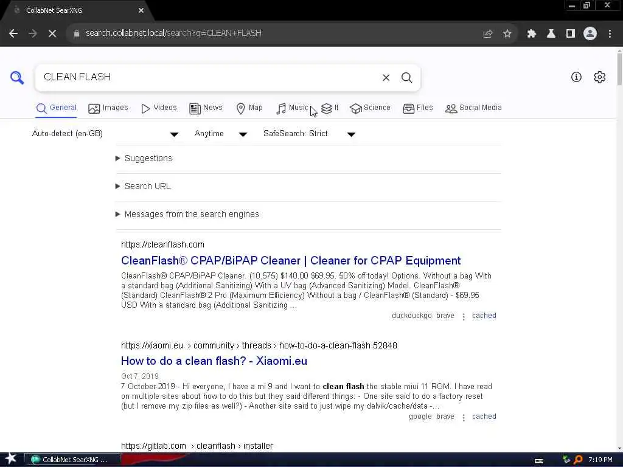Click the SearXNG magnifier logo
Viewport: 623px width, 467px height.
tap(16, 77)
